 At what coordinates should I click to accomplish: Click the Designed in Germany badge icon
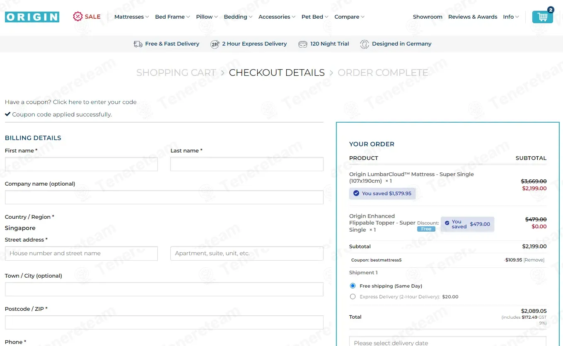click(365, 44)
